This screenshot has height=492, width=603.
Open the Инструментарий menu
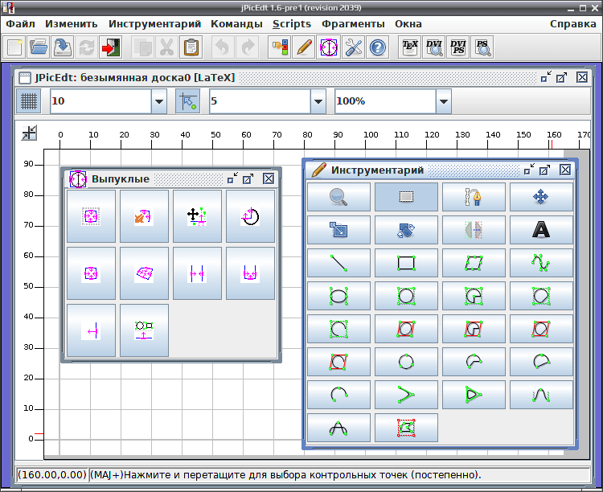154,24
